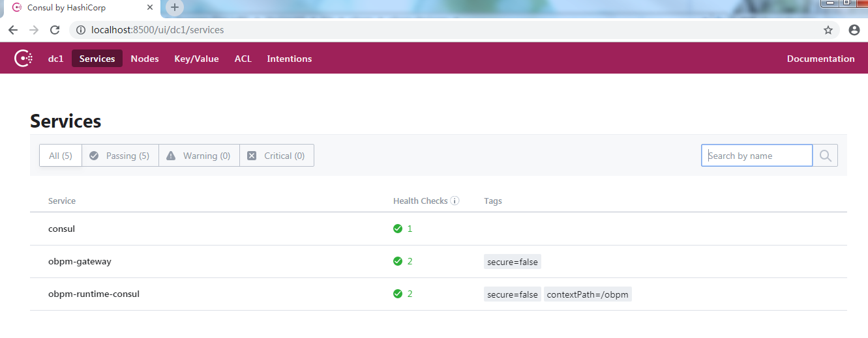Bookmark page with the star icon

coord(828,30)
